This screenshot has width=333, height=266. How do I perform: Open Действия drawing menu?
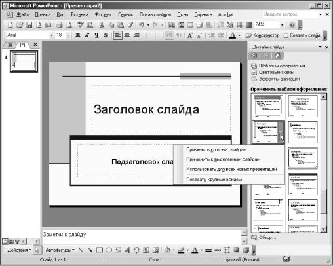coord(19,250)
